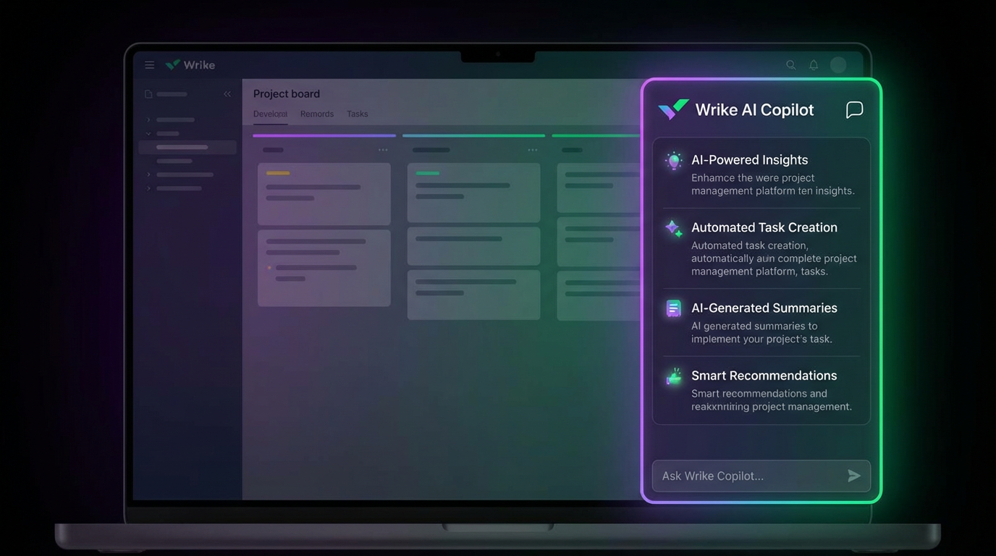Expand the first sidebar tree item
This screenshot has height=556, width=996.
147,119
